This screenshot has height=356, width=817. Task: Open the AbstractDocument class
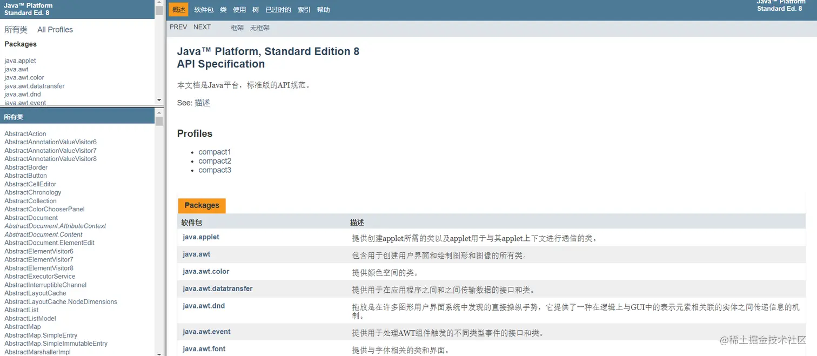click(31, 218)
